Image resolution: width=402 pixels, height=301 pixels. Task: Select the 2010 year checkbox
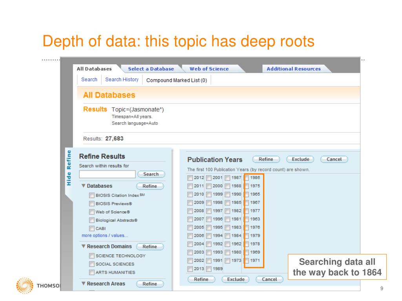190,194
